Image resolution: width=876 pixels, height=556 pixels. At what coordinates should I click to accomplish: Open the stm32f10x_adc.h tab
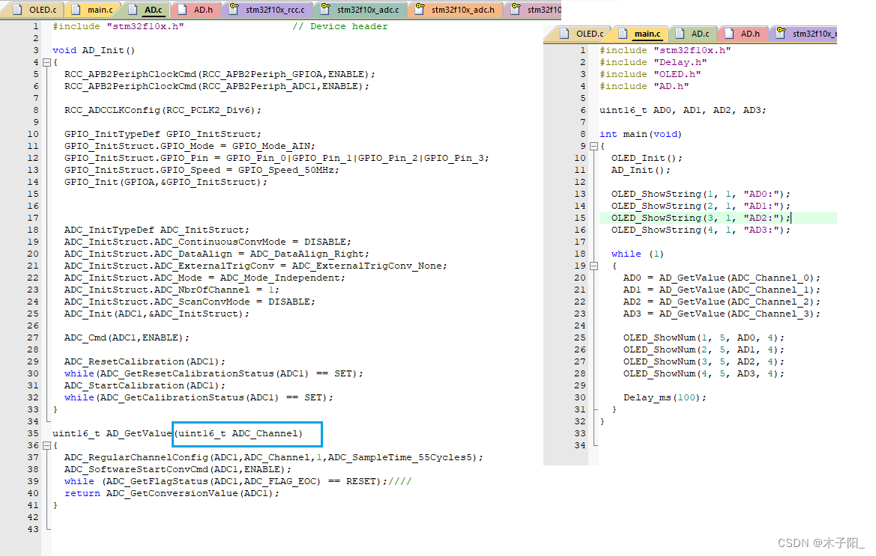[x=456, y=10]
